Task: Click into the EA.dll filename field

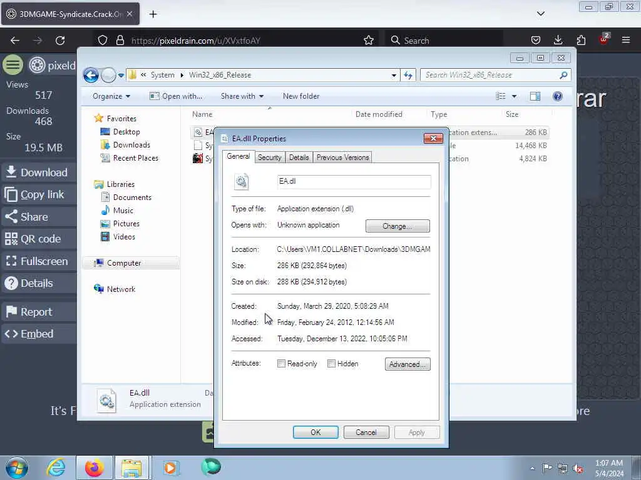Action: pos(354,182)
